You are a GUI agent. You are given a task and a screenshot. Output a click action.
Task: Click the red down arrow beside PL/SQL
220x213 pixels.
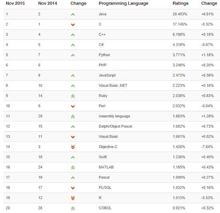(73, 188)
